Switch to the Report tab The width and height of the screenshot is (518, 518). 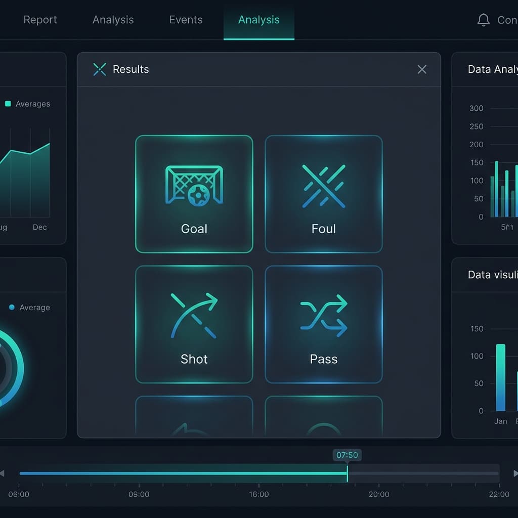[x=40, y=20]
